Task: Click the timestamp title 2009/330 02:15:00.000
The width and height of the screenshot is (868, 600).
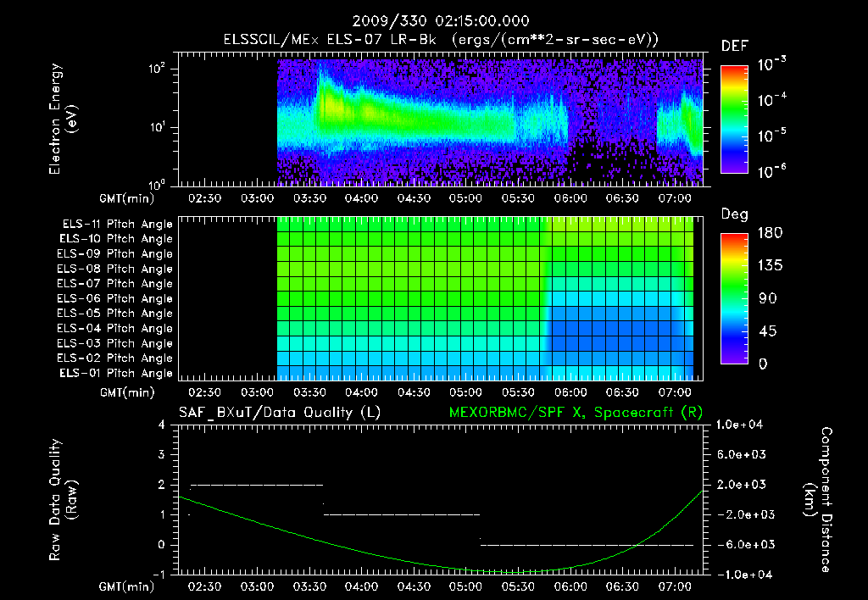Action: (x=441, y=21)
